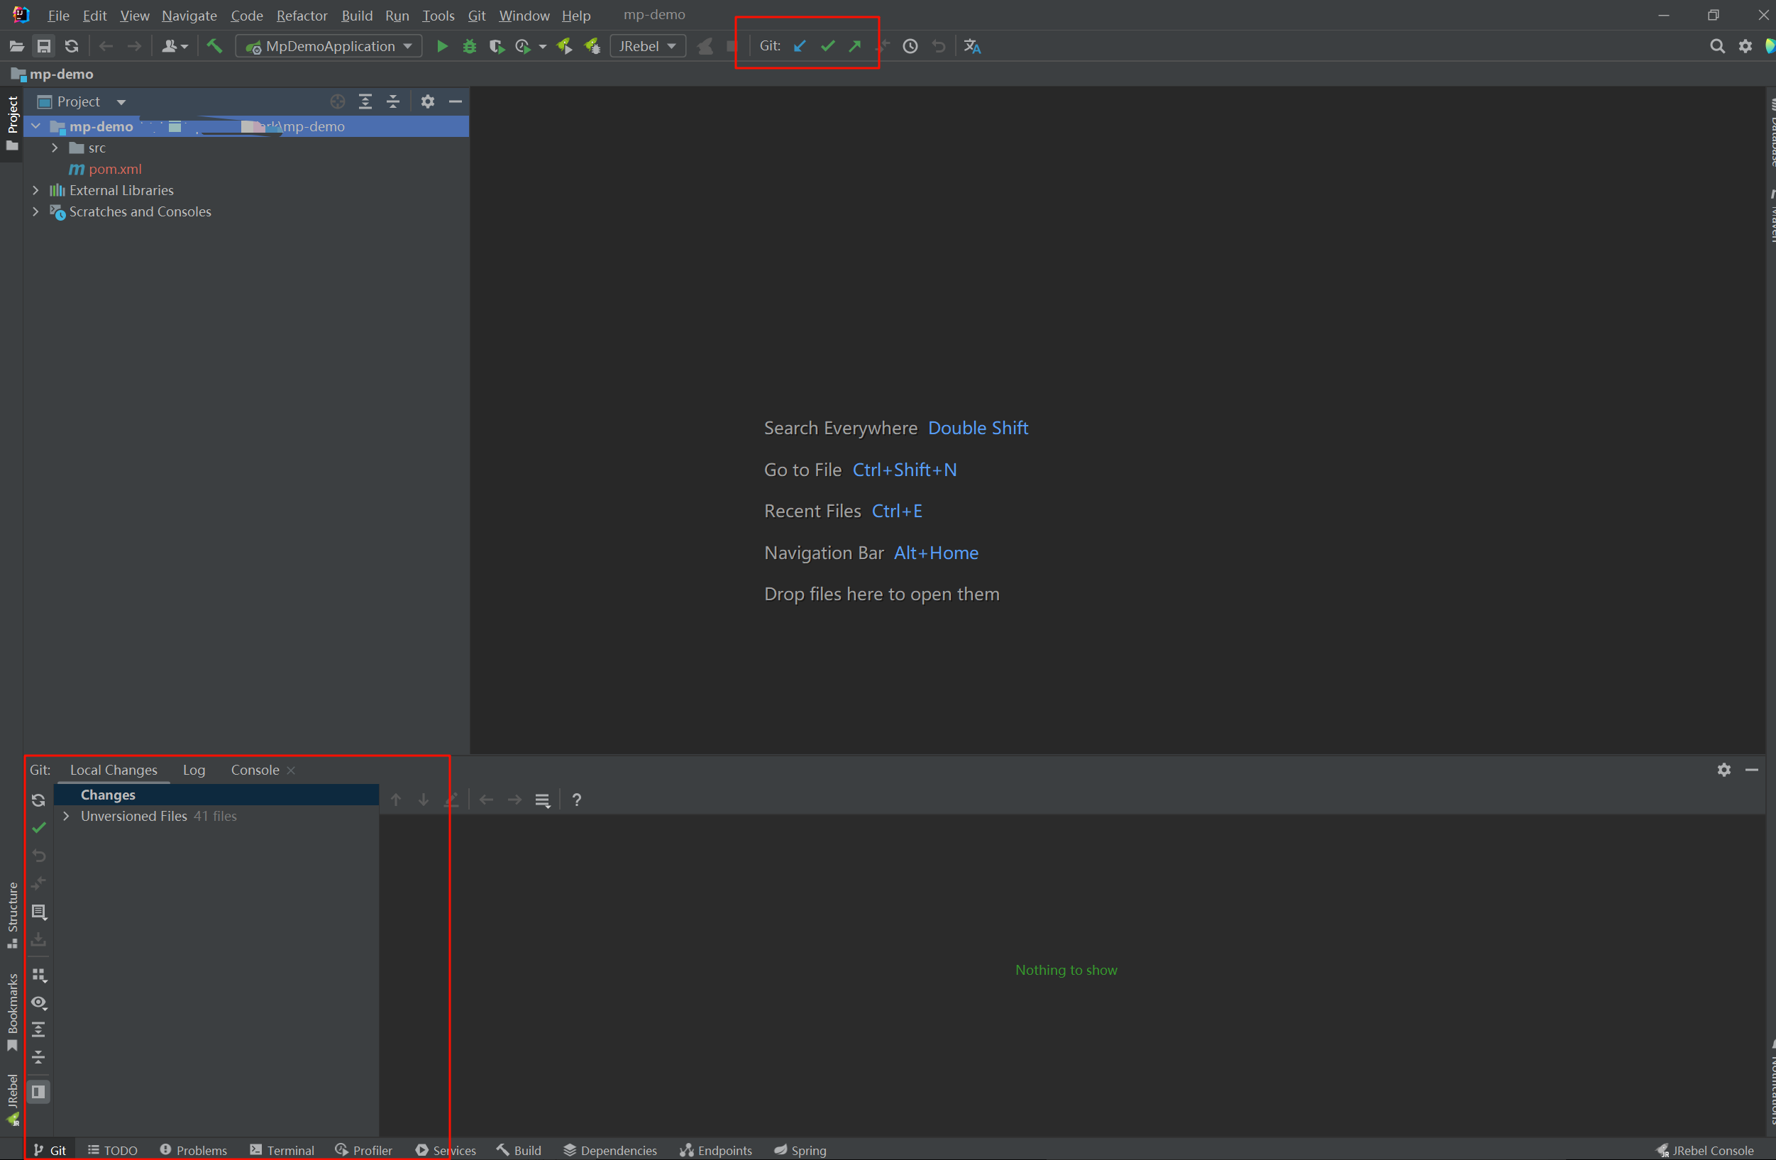Open Terminal tool window from bottom bar
1776x1160 pixels.
tap(282, 1149)
